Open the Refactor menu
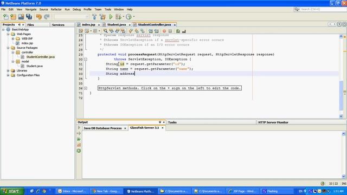347x195 pixels. pos(56,10)
